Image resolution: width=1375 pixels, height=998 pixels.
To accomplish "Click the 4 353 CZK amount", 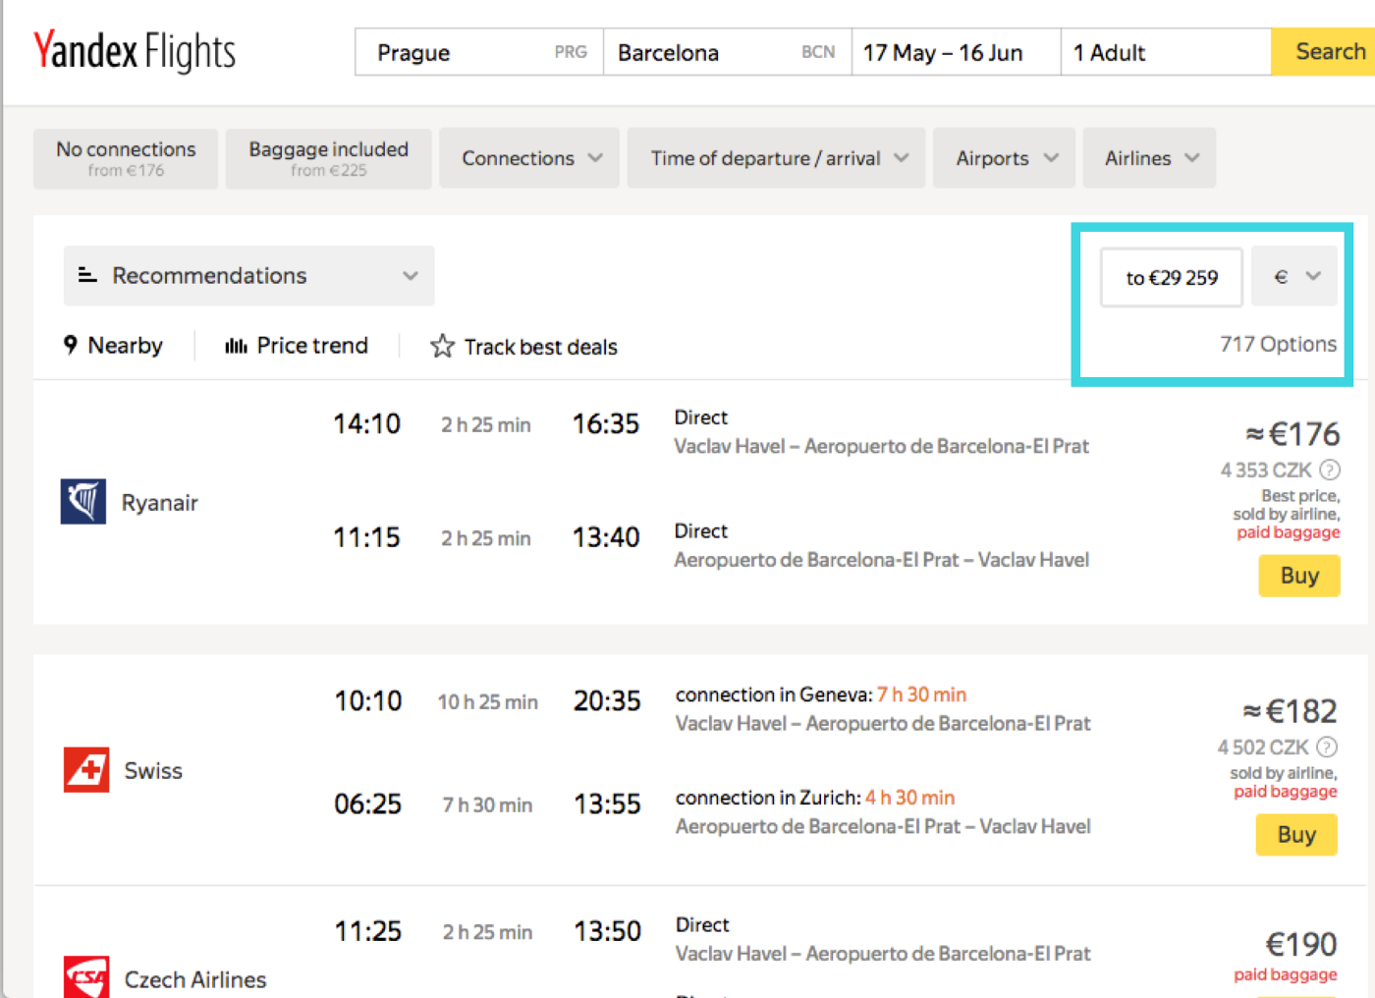I will 1266,471.
